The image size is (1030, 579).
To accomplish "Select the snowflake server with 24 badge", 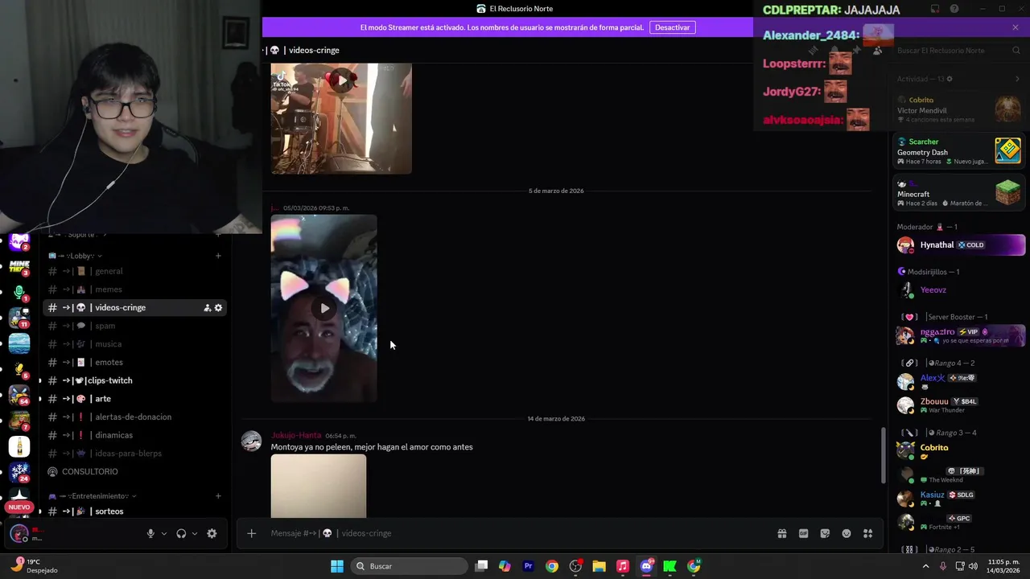I will [x=19, y=472].
